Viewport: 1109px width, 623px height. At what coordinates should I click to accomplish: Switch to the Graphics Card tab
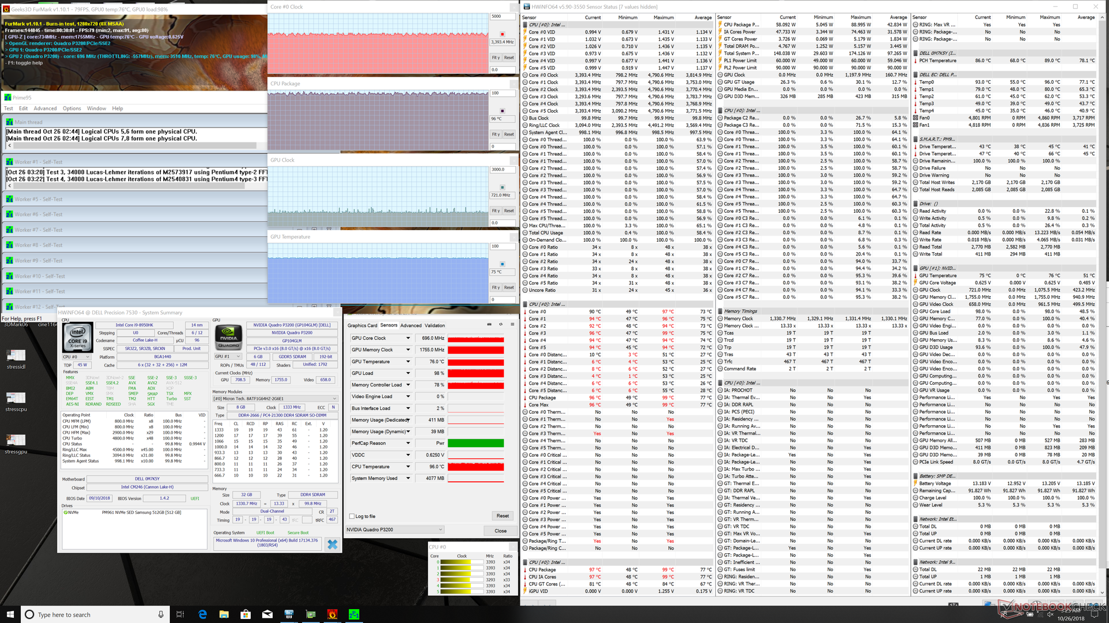(362, 325)
